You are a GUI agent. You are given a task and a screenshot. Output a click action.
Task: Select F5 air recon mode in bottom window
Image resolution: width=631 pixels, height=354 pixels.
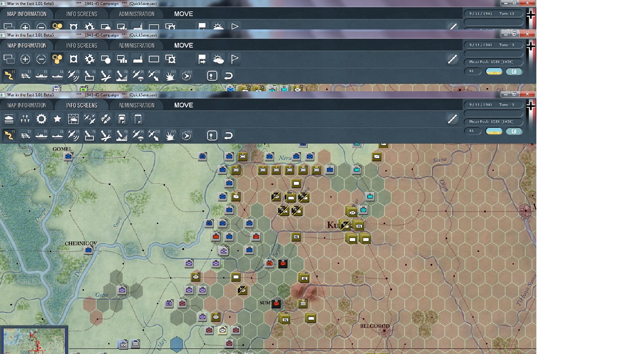(73, 135)
